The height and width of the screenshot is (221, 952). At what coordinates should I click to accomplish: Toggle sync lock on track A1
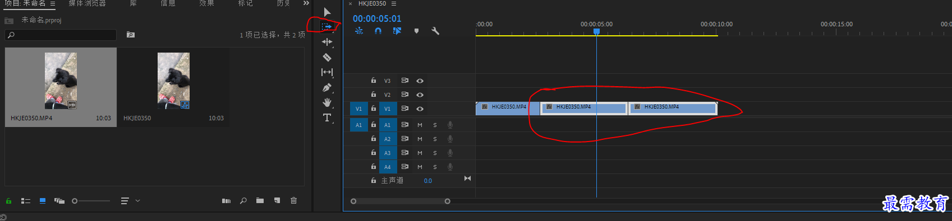pyautogui.click(x=404, y=125)
